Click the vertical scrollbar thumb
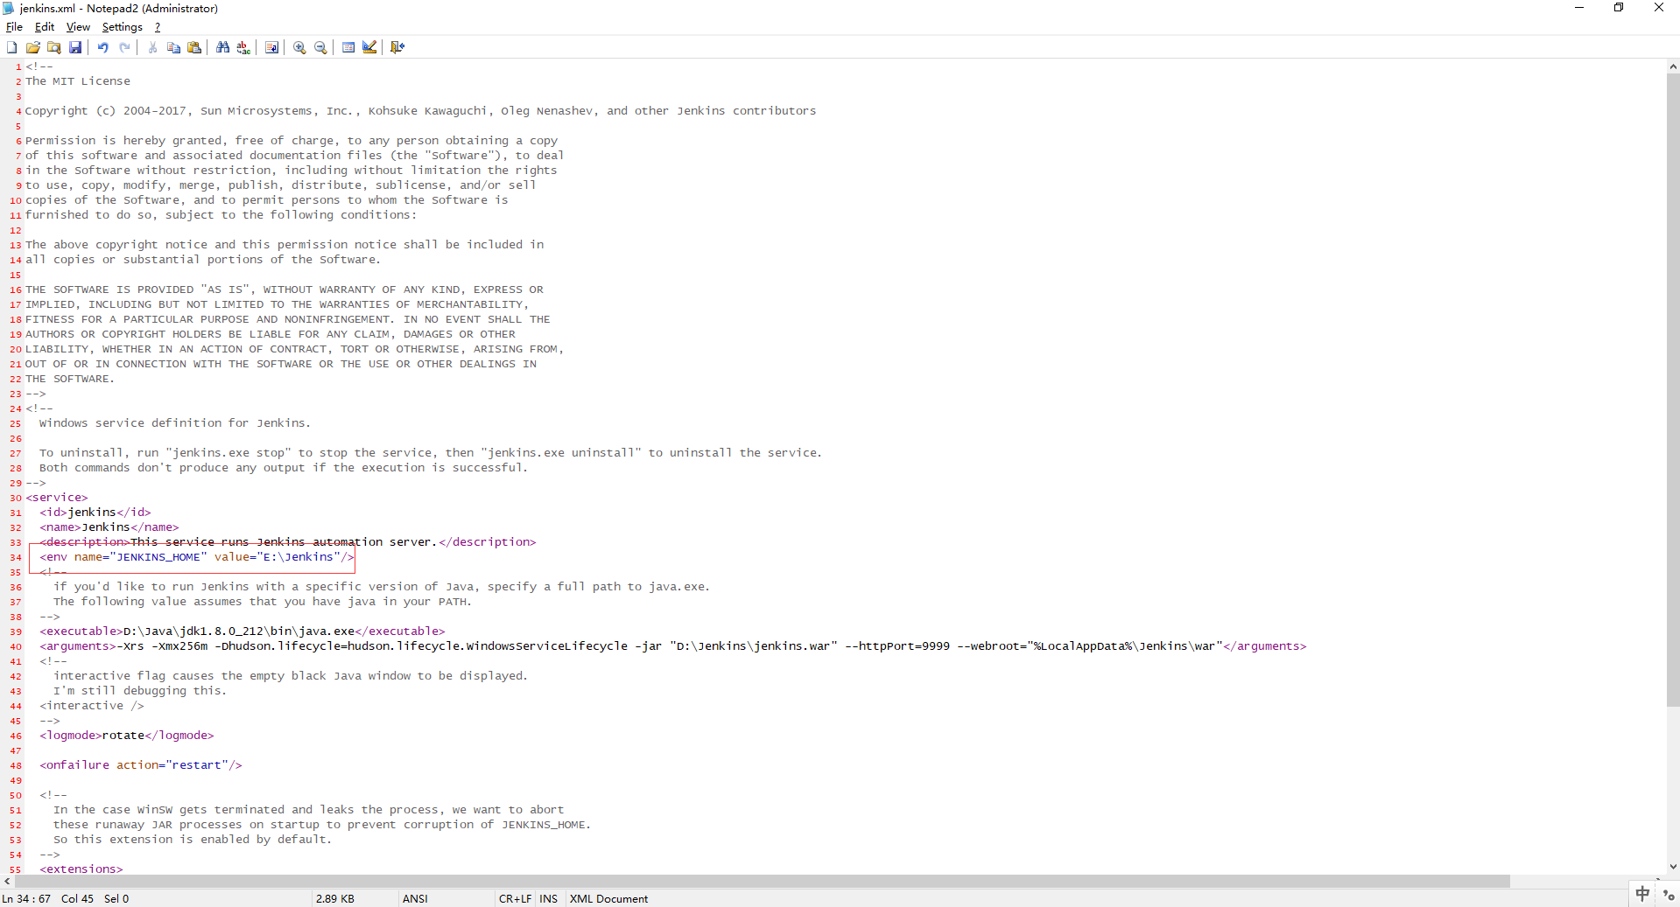The height and width of the screenshot is (907, 1680). (x=1672, y=389)
